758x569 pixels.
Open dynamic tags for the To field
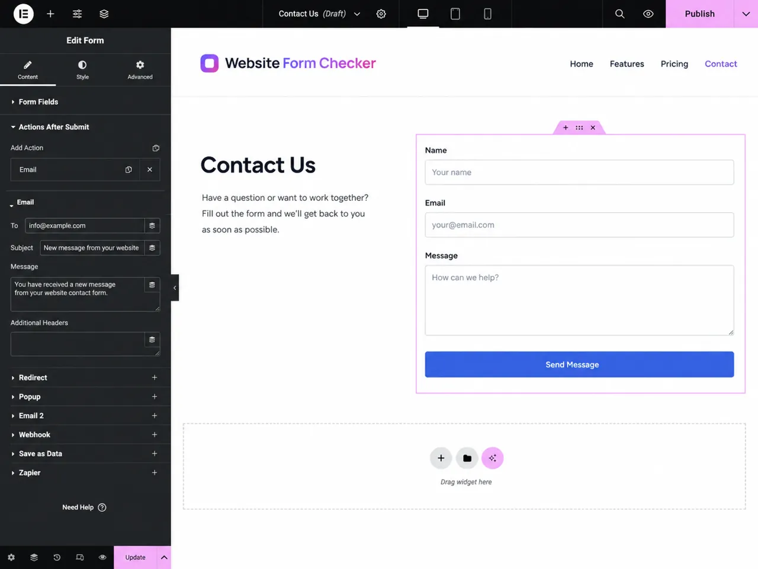[152, 226]
